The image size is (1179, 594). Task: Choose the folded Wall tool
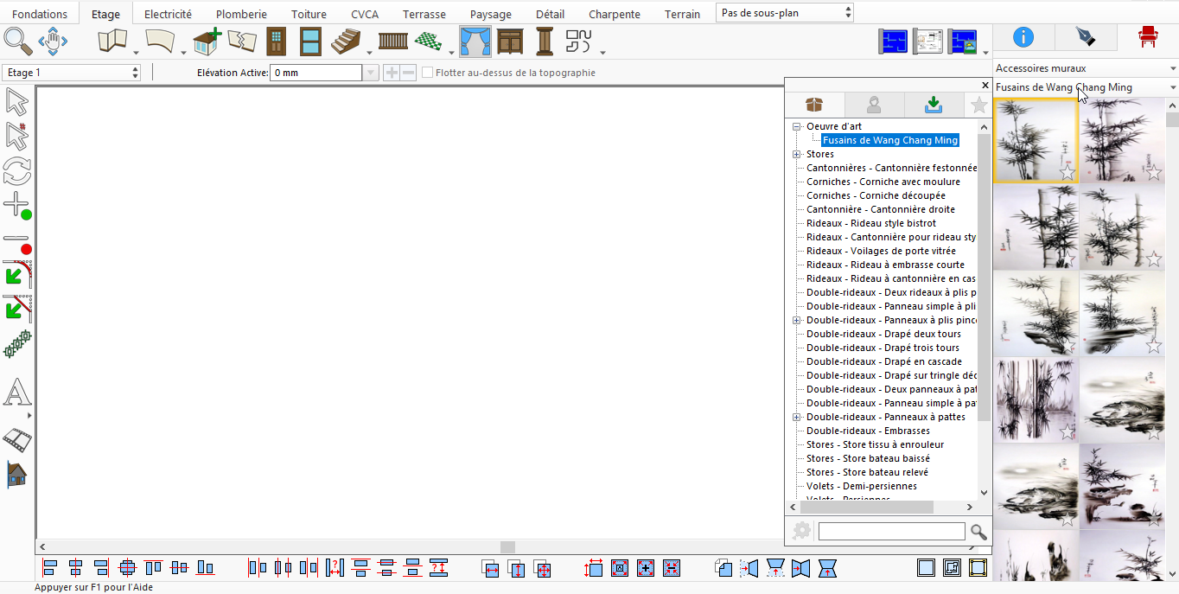112,41
